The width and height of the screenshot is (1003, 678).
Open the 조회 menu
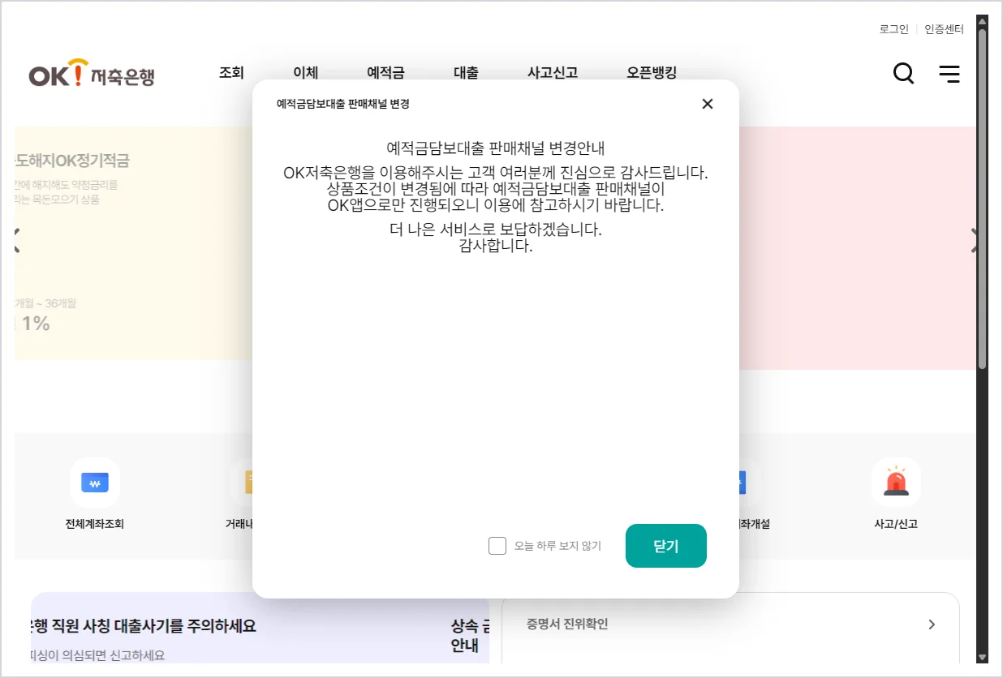tap(231, 72)
